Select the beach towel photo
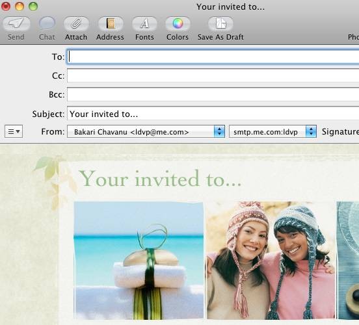The width and height of the screenshot is (359, 325). click(139, 261)
